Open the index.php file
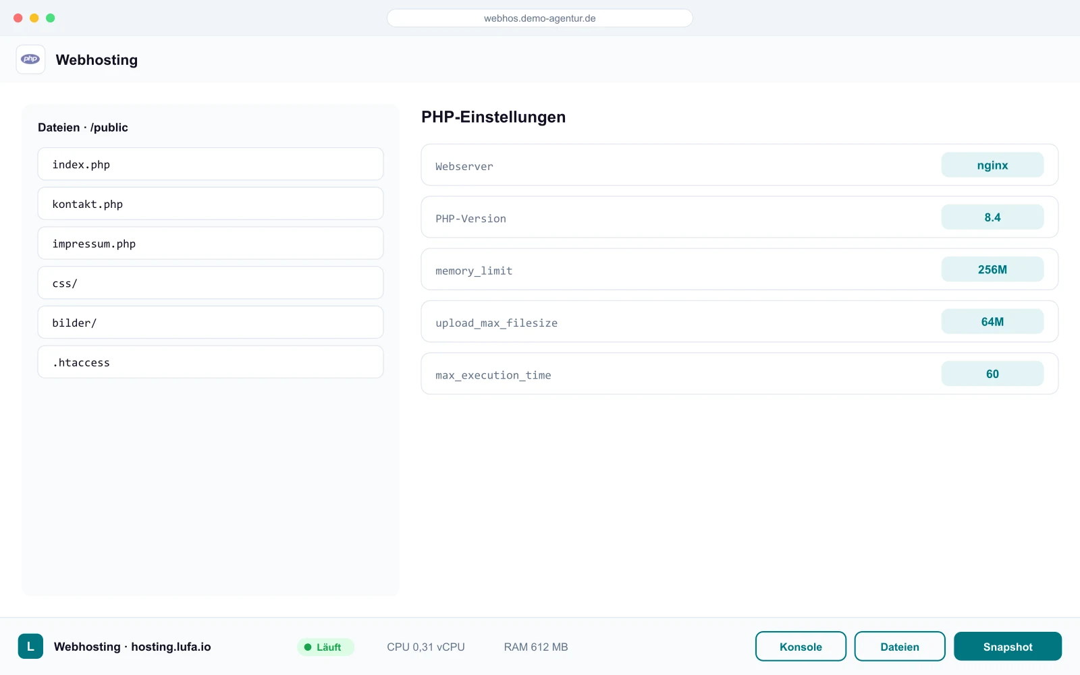1080x675 pixels. (211, 164)
